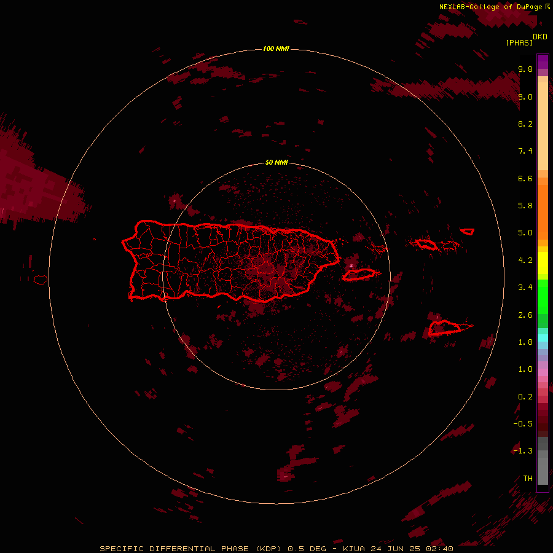Click the 0.2 value on the color scale
The width and height of the screenshot is (553, 553).
525,397
